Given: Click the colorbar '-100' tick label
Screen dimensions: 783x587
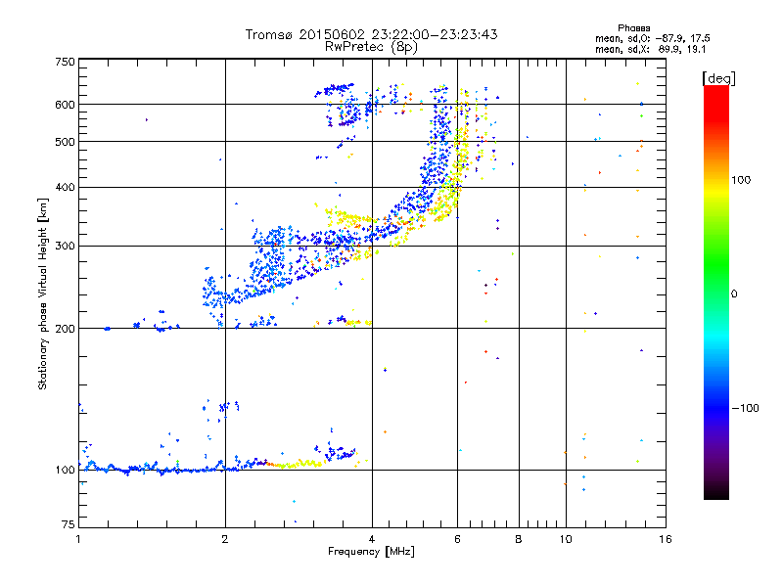Looking at the screenshot, I should click(x=746, y=408).
